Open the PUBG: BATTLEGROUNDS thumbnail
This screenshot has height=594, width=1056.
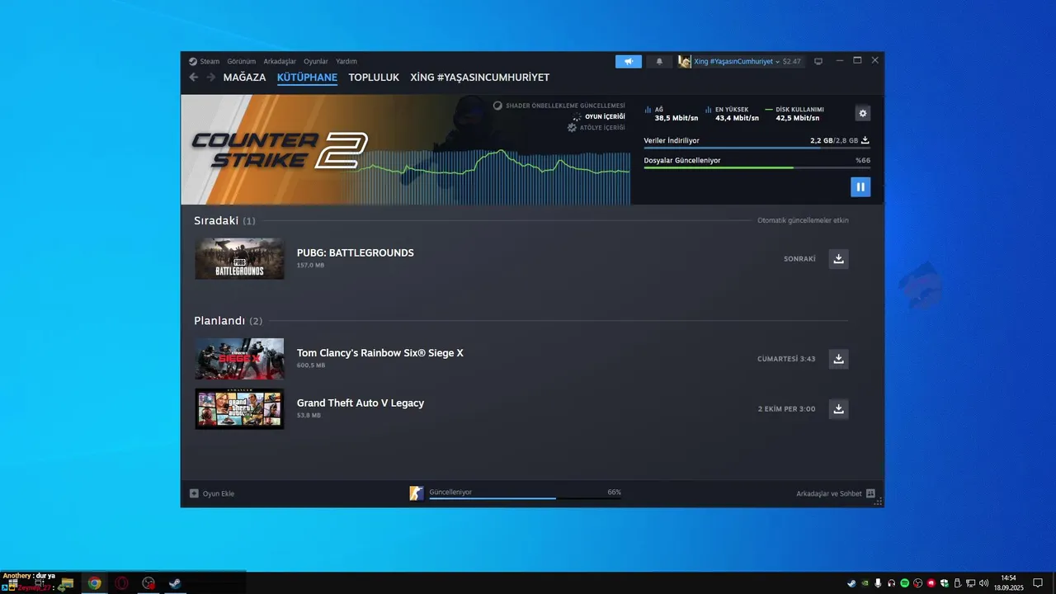click(239, 259)
